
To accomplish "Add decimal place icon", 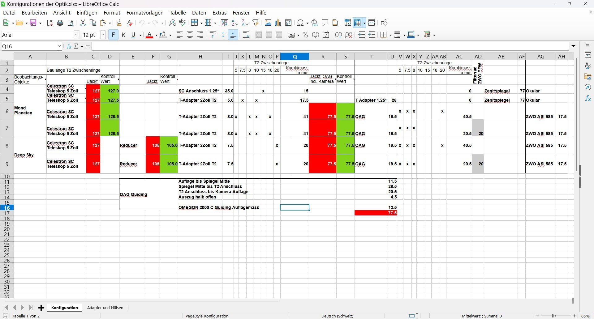I will coord(338,35).
